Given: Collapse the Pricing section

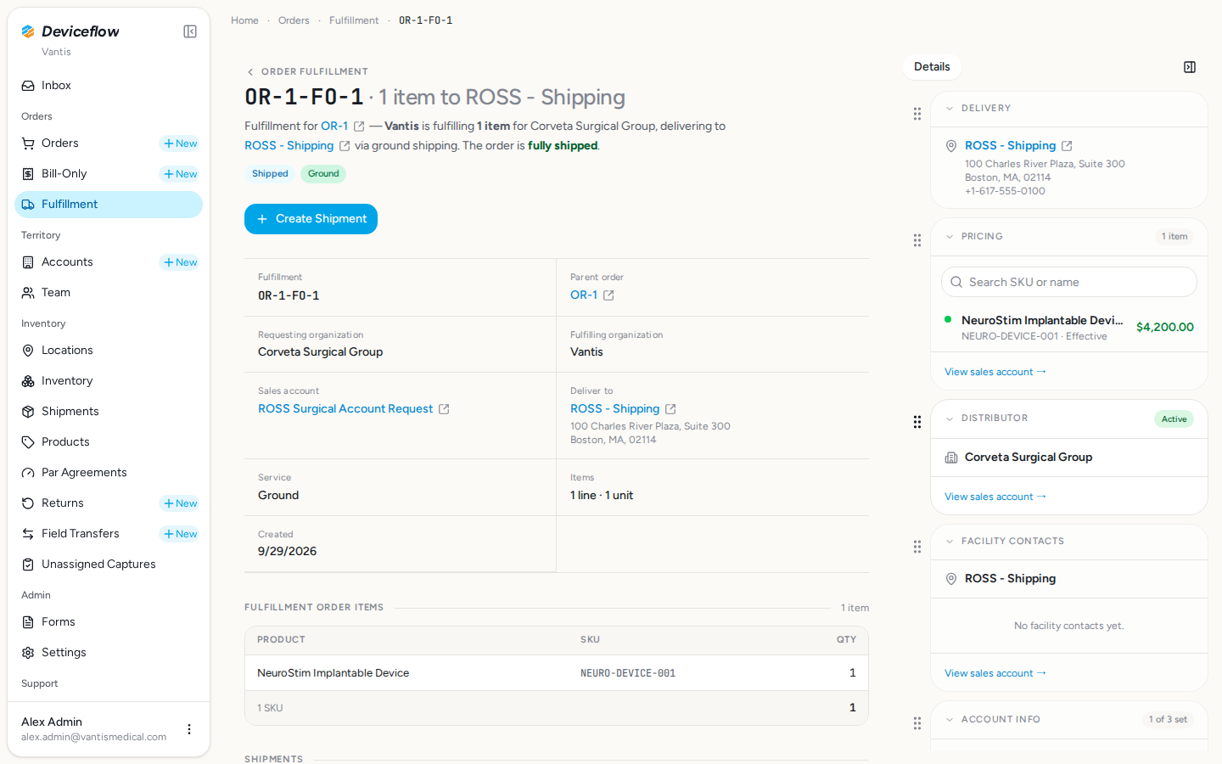Looking at the screenshot, I should click(950, 237).
